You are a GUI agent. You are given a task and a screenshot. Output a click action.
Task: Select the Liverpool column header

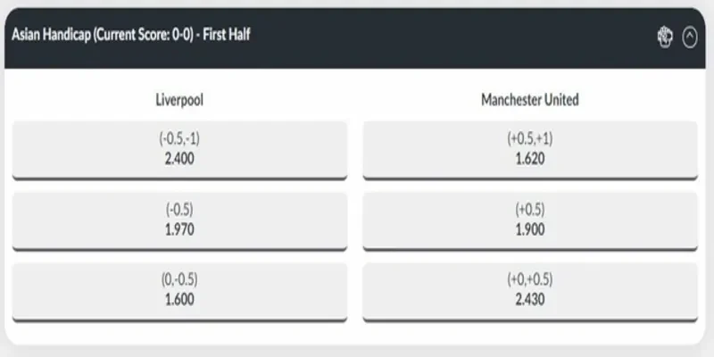(x=179, y=100)
